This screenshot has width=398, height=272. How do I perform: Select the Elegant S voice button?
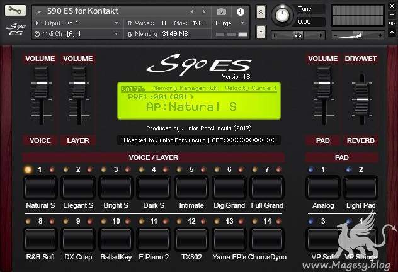78,188
